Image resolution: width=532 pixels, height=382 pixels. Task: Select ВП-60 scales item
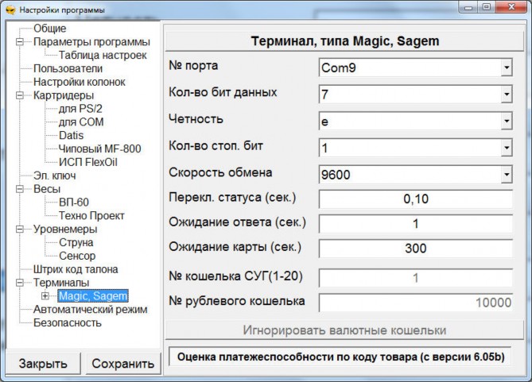pos(74,203)
